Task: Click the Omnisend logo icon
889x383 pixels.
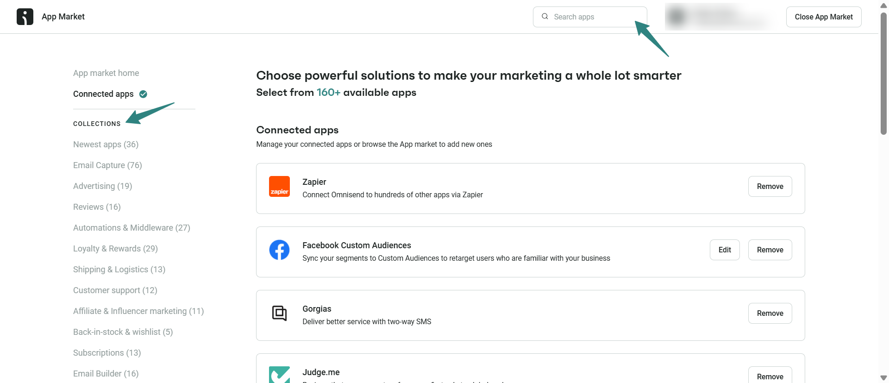Action: (25, 17)
